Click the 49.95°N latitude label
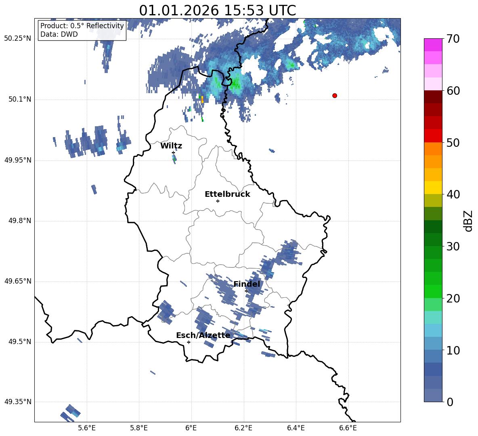 (18, 160)
